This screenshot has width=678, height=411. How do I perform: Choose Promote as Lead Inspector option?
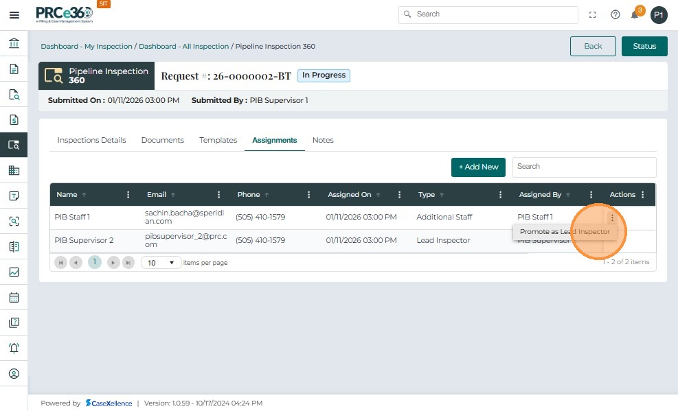(565, 232)
